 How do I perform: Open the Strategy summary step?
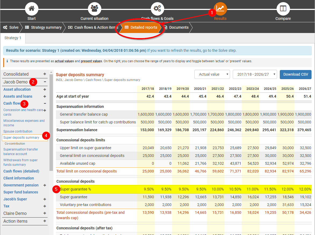click(x=43, y=27)
